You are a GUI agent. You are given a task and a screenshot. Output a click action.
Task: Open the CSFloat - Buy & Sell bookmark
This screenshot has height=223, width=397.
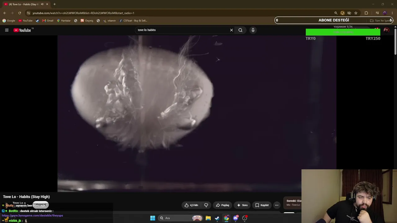point(133,21)
